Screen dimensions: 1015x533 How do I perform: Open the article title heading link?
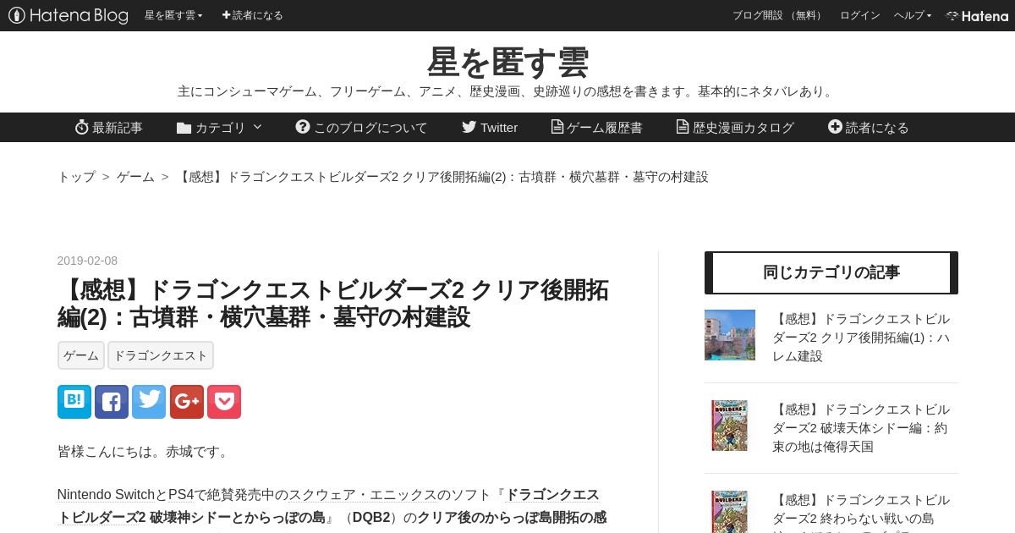pyautogui.click(x=332, y=303)
